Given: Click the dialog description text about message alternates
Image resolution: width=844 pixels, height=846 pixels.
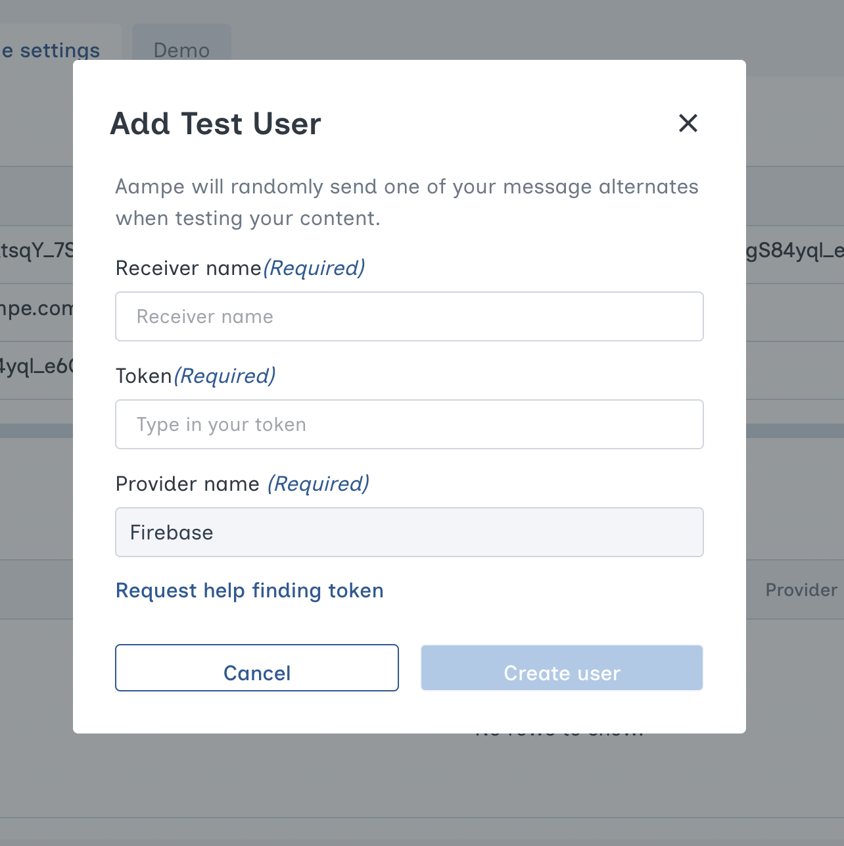Looking at the screenshot, I should tap(407, 202).
